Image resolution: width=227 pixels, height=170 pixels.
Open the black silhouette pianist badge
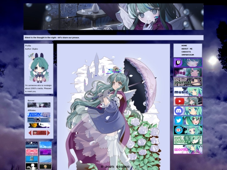click(x=32, y=166)
